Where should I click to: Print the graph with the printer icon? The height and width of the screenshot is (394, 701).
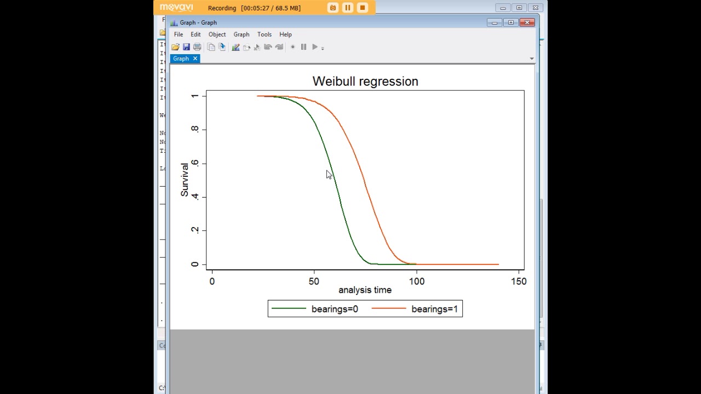tap(197, 47)
